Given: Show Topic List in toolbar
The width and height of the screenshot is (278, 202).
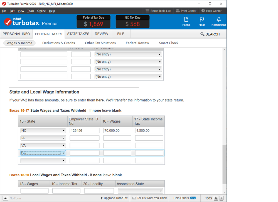Looking at the screenshot, I should (x=158, y=11).
